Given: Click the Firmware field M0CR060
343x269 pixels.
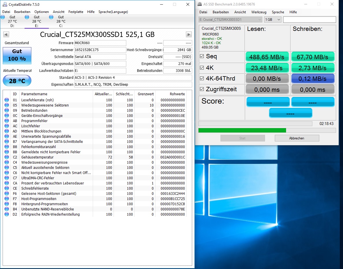Looking at the screenshot, I should click(100, 43).
